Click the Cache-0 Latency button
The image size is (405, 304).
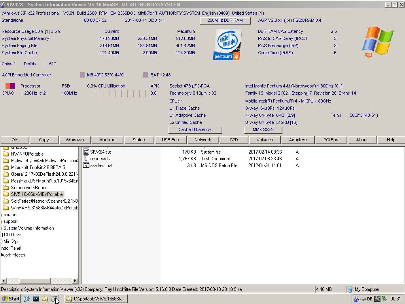tap(195, 130)
